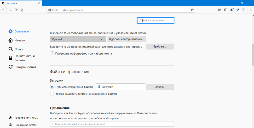This screenshot has width=254, height=128.
Task: Select 'Всегда выдавать запрос на сохранение файлов'
Action: click(x=52, y=94)
